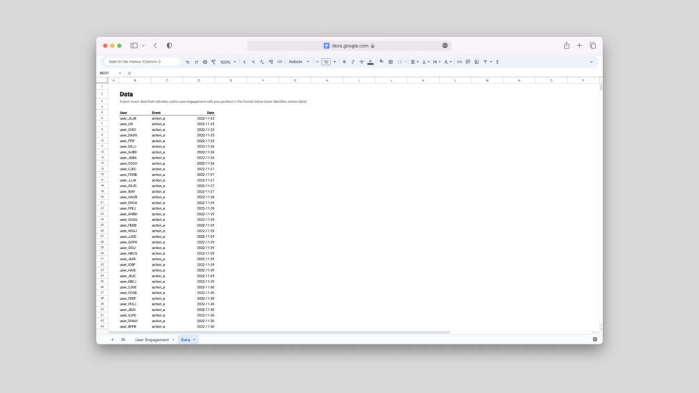The height and width of the screenshot is (393, 699).
Task: Click the Safari privacy shield icon
Action: [x=169, y=45]
